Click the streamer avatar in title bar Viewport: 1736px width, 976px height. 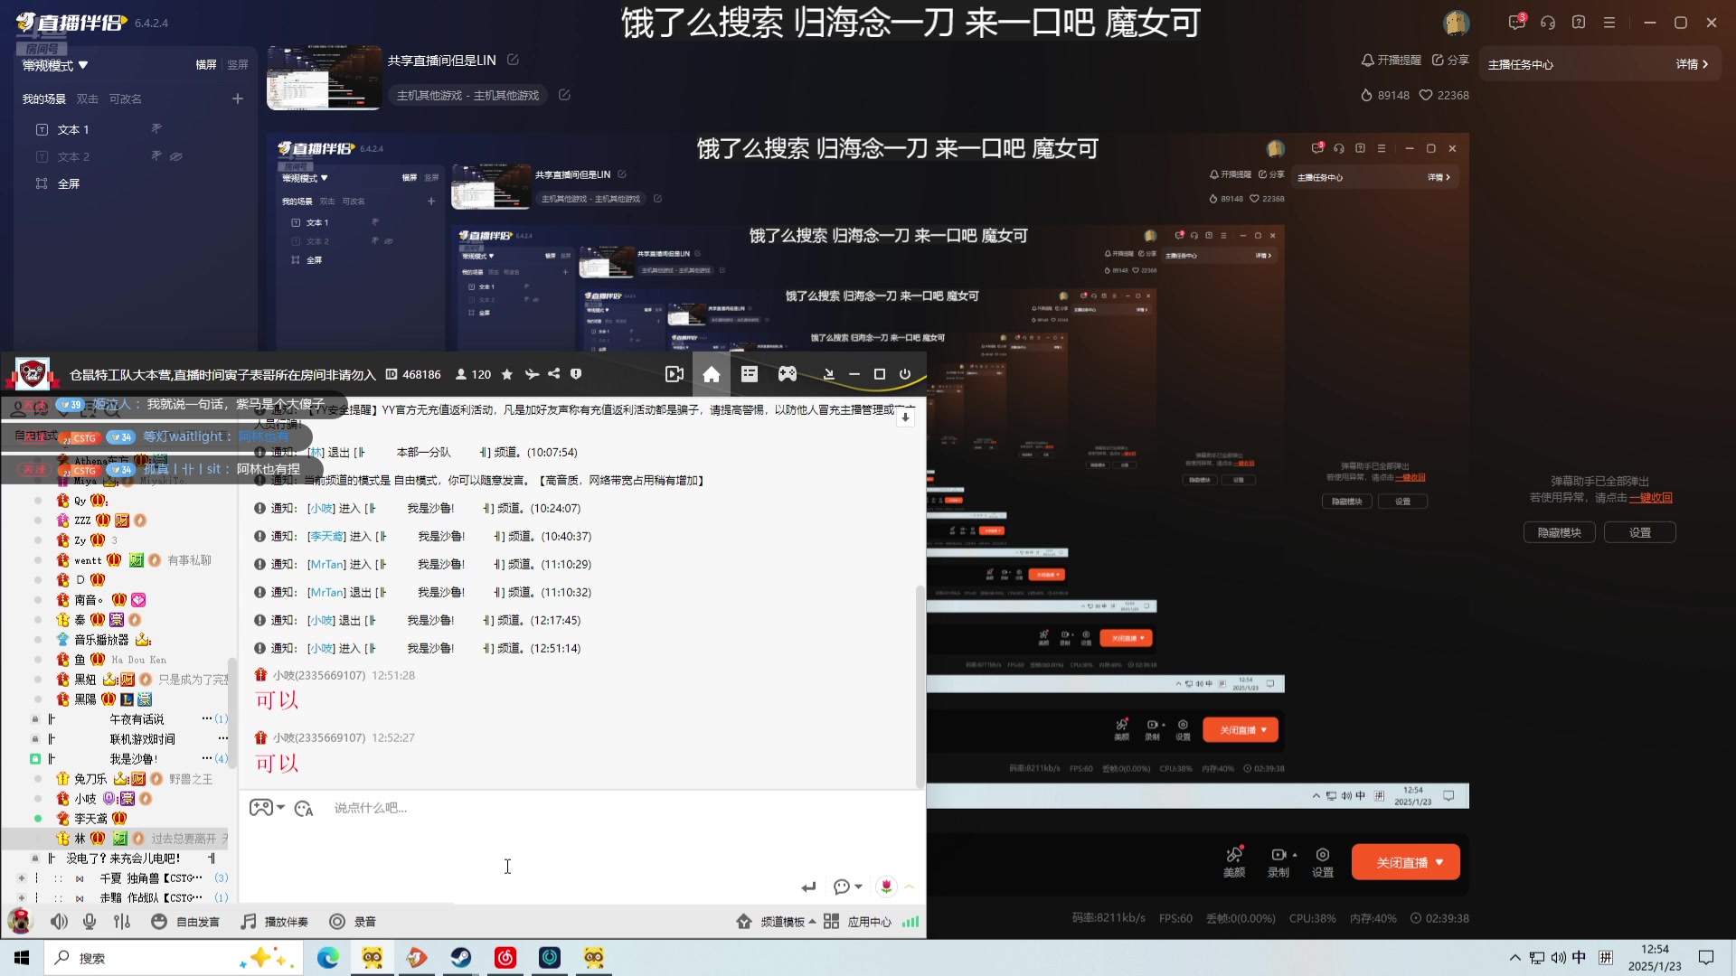[x=1457, y=23]
